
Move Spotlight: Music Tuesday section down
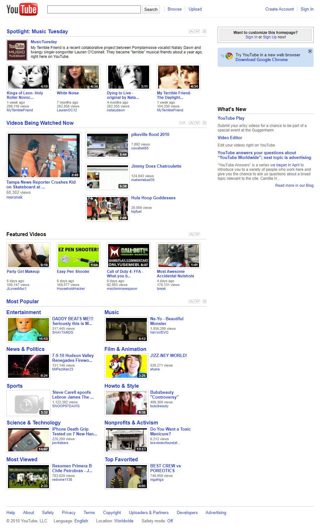[197, 31]
